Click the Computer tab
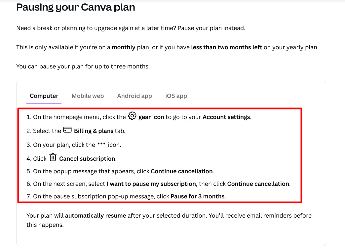The width and height of the screenshot is (345, 248). tap(44, 96)
